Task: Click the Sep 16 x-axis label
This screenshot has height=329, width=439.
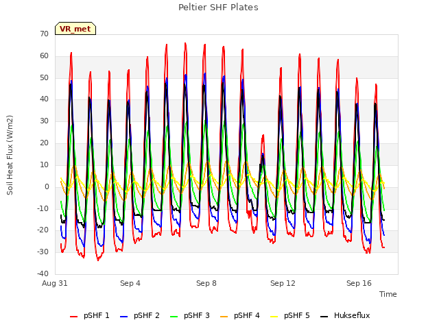Action: tap(359, 283)
